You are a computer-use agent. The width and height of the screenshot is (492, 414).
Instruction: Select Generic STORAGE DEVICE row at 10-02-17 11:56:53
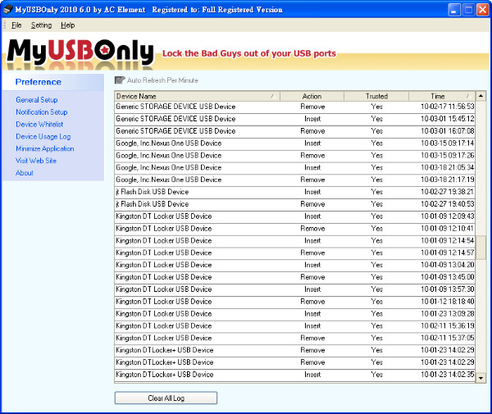point(294,107)
